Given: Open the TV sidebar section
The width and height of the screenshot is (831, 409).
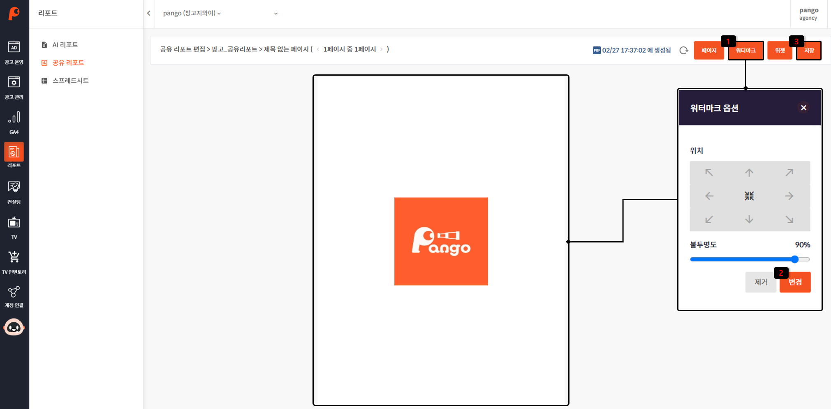Looking at the screenshot, I should (14, 228).
